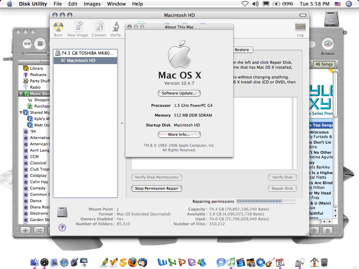Image resolution: width=359 pixels, height=269 pixels.
Task: Open GarageBand from the Dock
Action: tap(270, 262)
